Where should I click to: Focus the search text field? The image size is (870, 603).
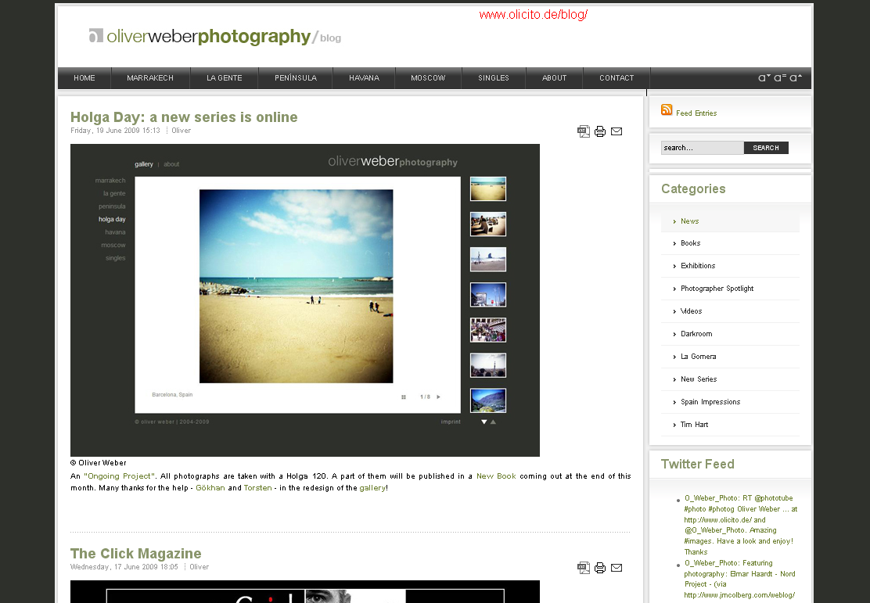tap(701, 148)
